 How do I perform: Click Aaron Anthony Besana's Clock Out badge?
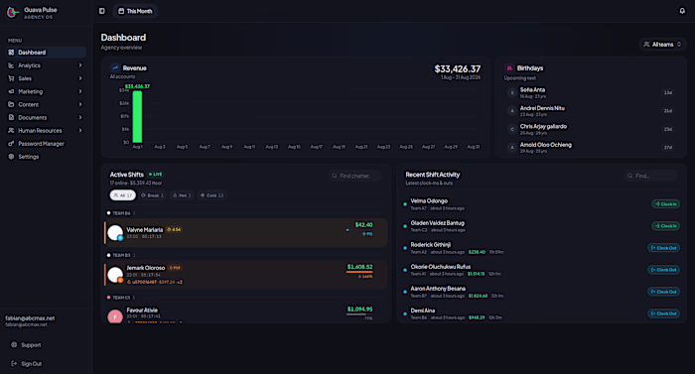663,292
